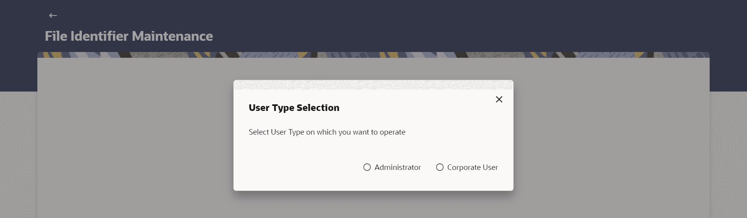Click the dimmed panel below the dialog
Viewport: 747px width, 218px height.
[x=373, y=206]
